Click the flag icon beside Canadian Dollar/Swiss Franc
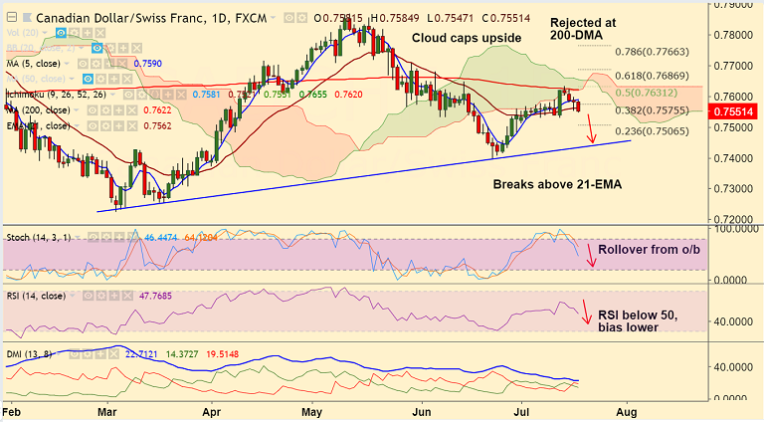764x422 pixels. pos(27,18)
